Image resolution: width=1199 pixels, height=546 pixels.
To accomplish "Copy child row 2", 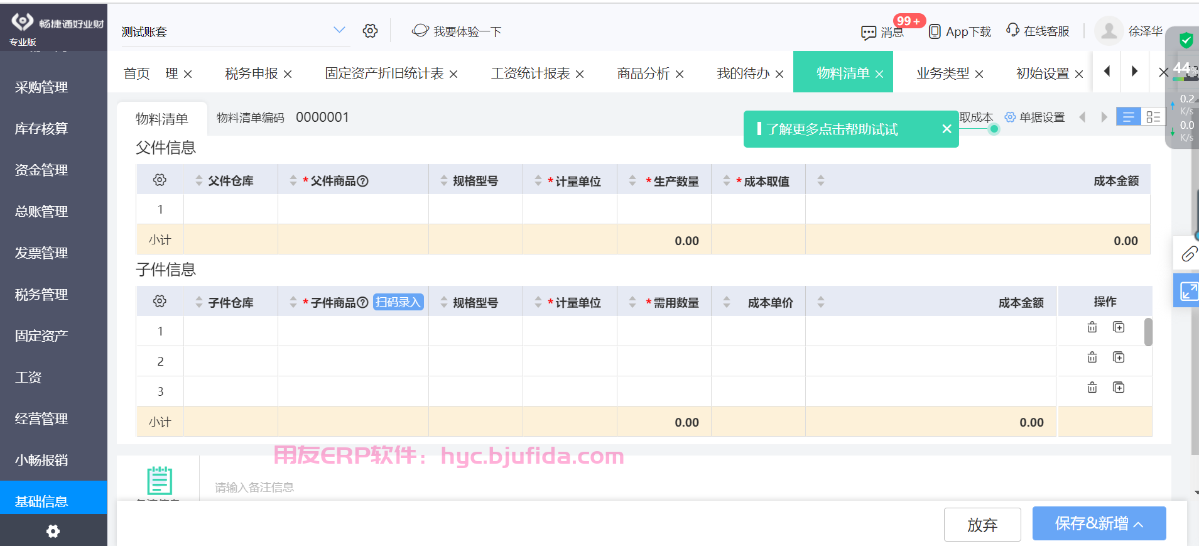I will point(1119,358).
